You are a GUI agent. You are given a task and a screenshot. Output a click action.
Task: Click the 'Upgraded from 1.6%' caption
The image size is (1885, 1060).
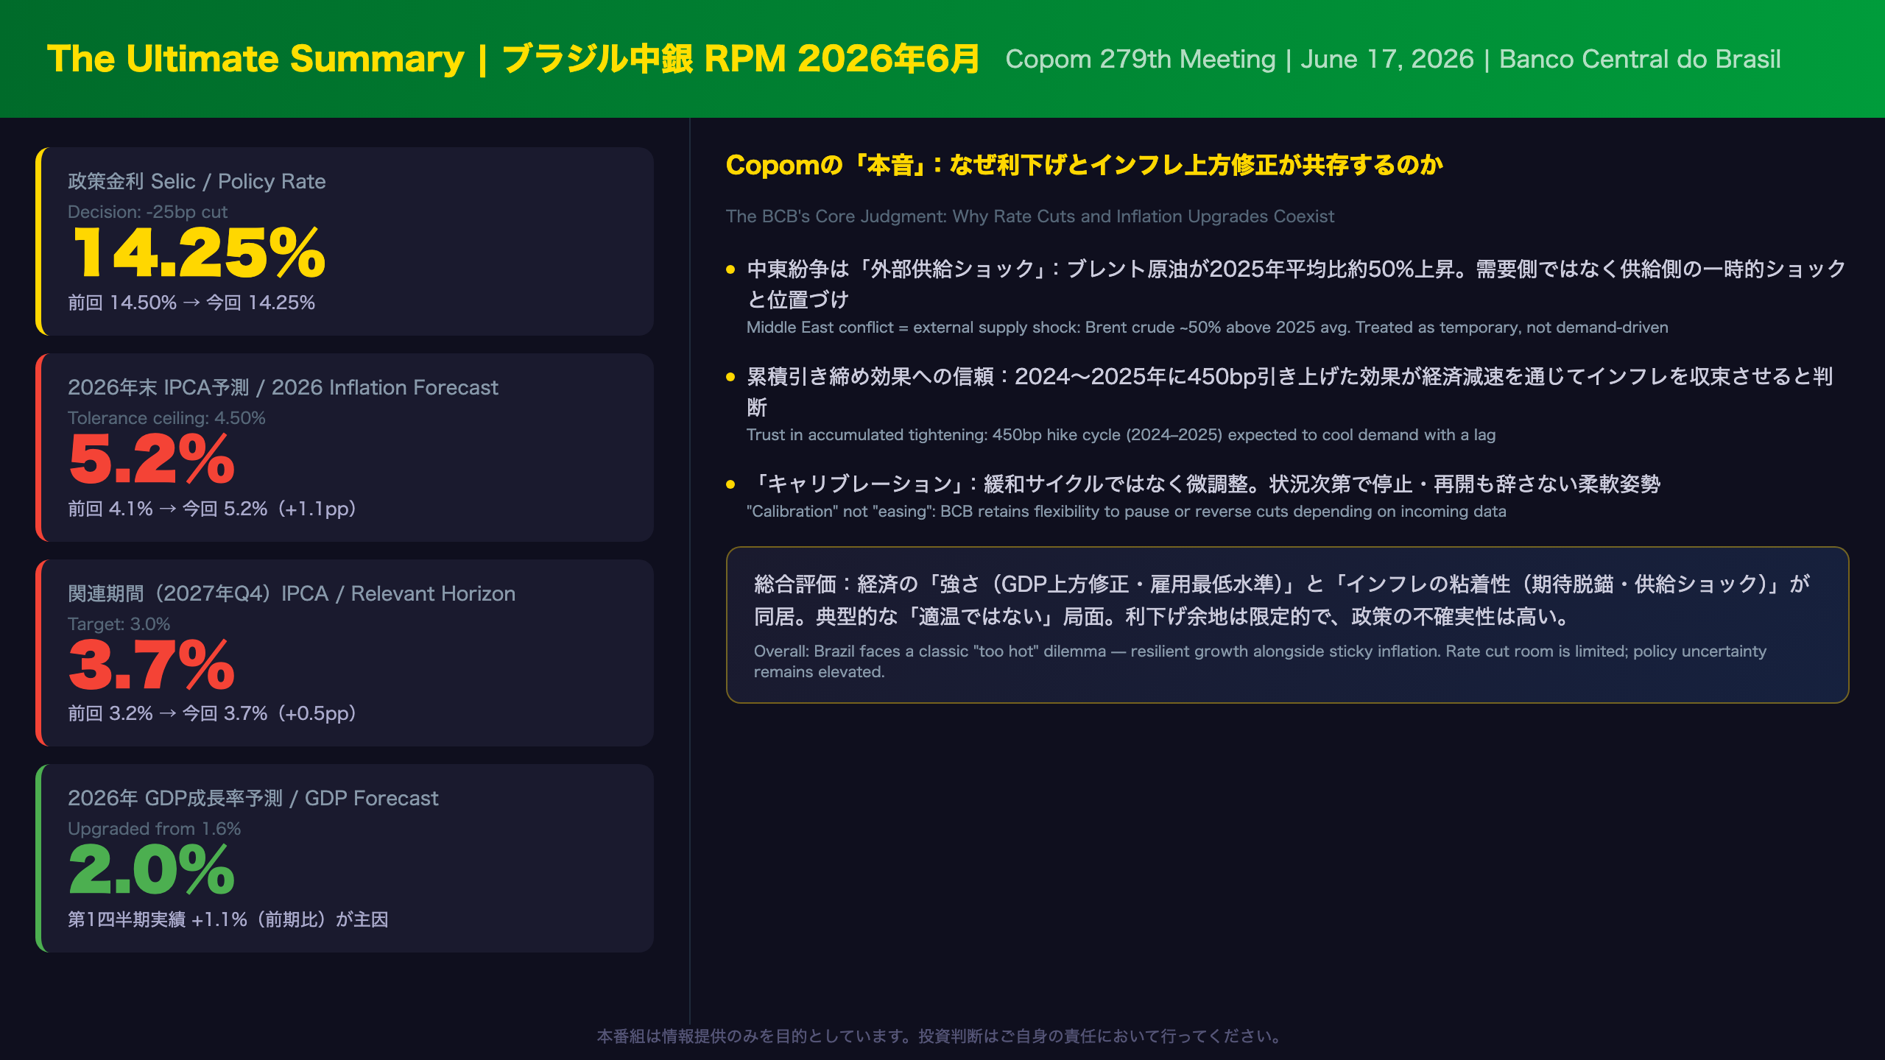pyautogui.click(x=154, y=829)
